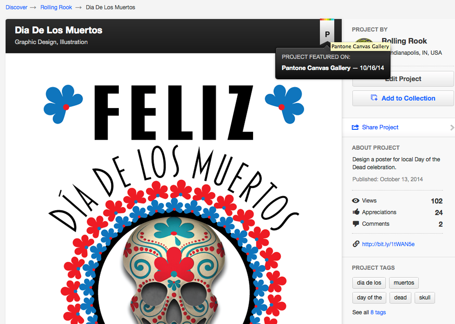Click the 'PROJECT FEATURED ON:' popup heading

point(316,57)
